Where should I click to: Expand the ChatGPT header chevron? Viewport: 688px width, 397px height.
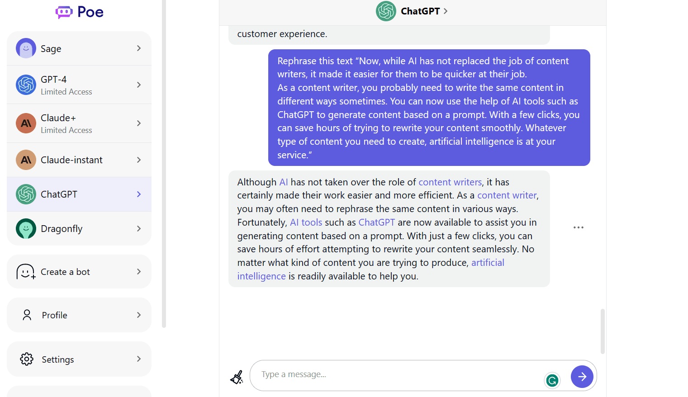[x=446, y=11]
